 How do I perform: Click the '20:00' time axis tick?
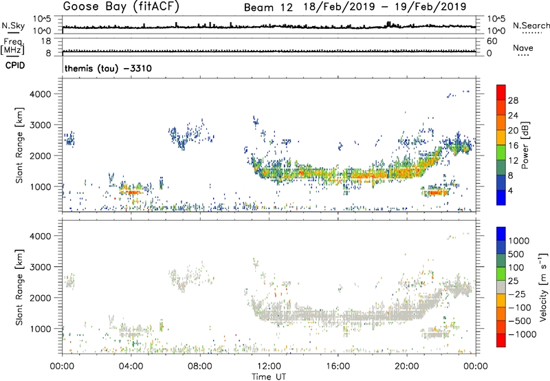[407, 367]
